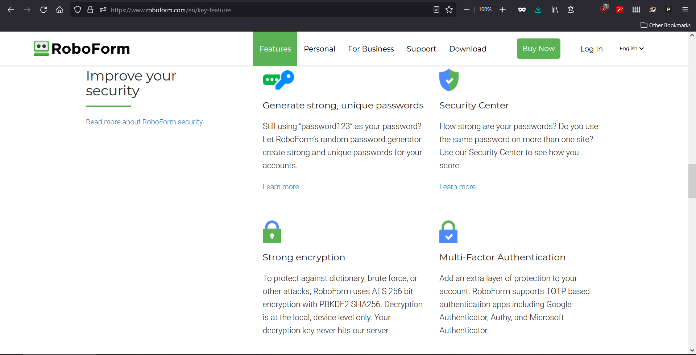696x355 pixels.
Task: Open Other Bookmarks folder
Action: (666, 25)
